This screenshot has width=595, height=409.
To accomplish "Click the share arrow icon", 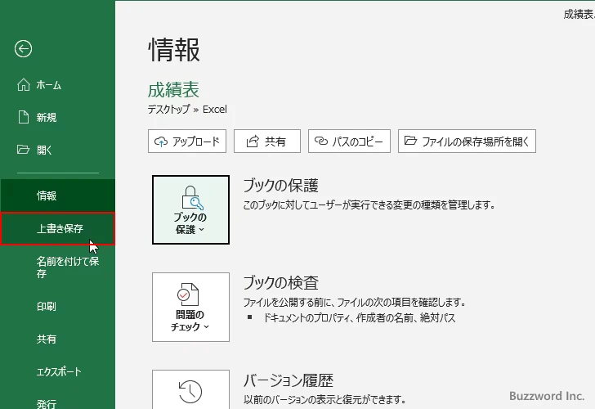I will (x=253, y=142).
